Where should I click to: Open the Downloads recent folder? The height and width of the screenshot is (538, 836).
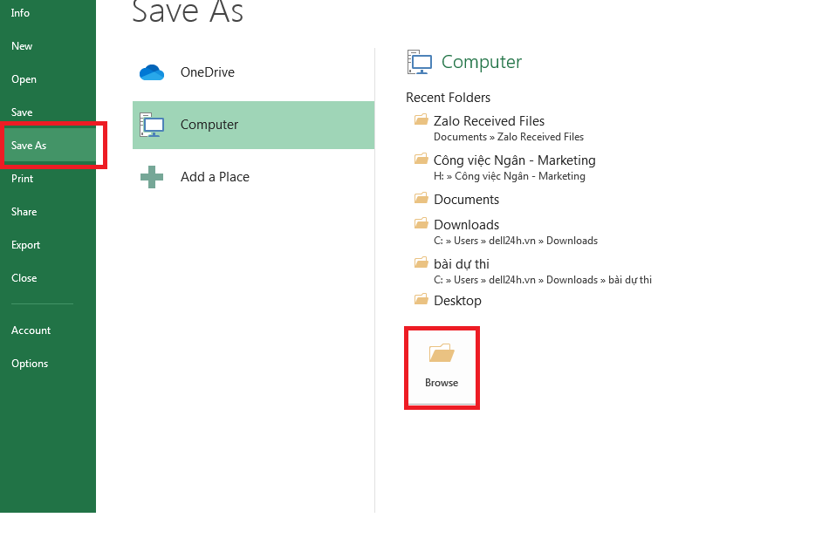point(467,225)
